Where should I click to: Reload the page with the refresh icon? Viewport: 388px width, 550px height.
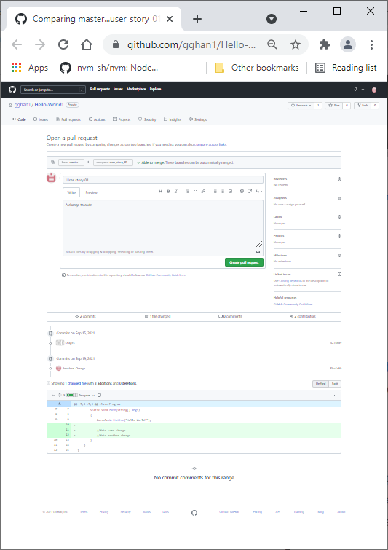click(63, 44)
